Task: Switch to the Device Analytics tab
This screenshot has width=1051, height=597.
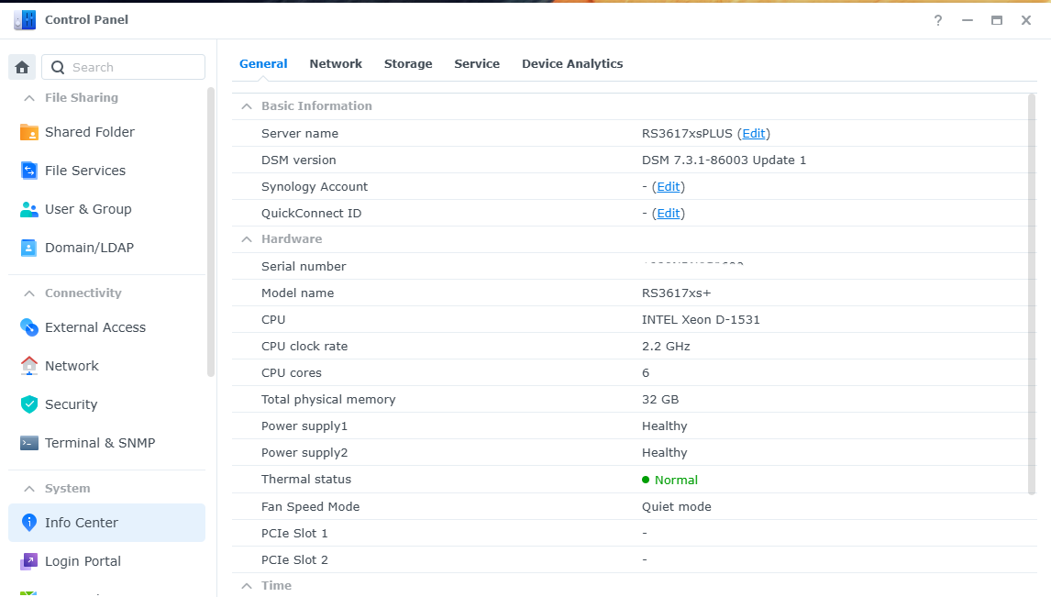Action: pos(572,63)
